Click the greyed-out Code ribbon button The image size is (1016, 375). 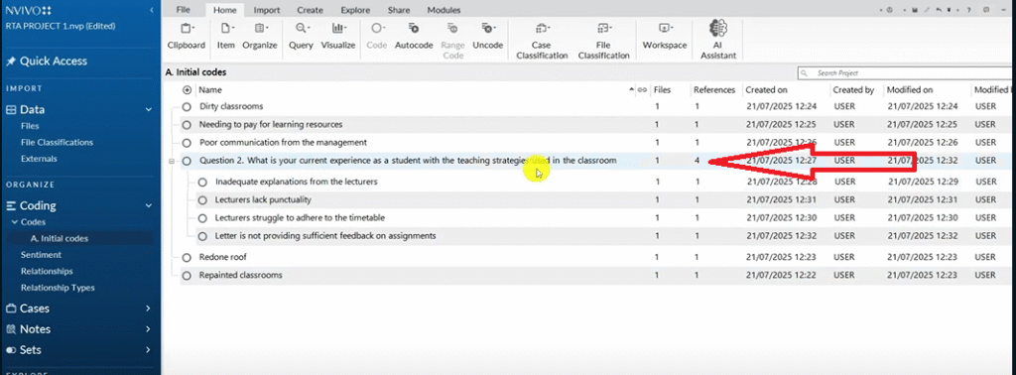[x=376, y=37]
